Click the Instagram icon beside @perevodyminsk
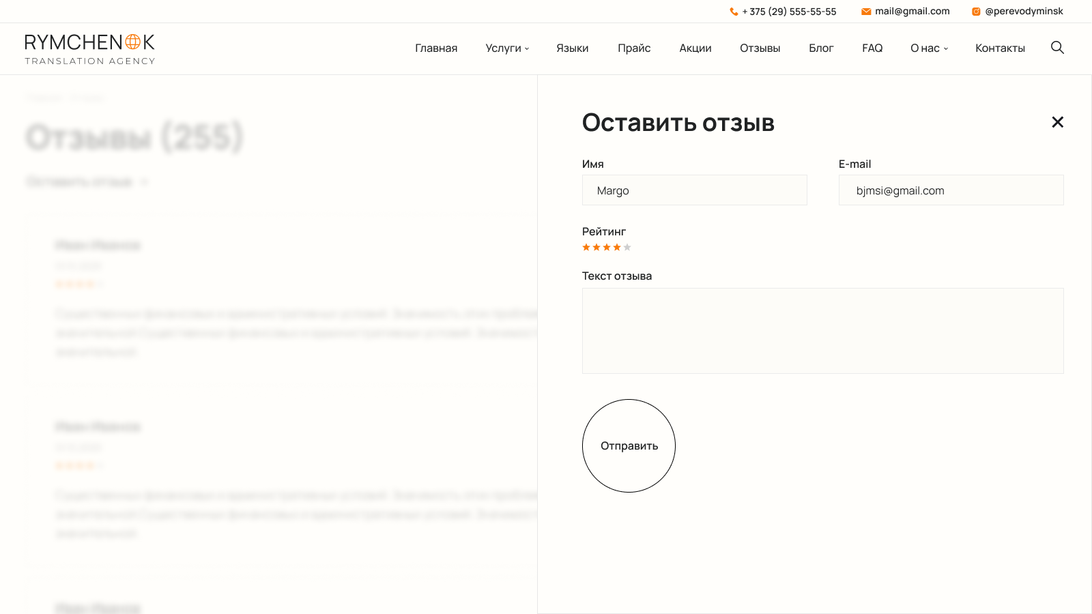Viewport: 1092px width, 614px height. tap(976, 12)
